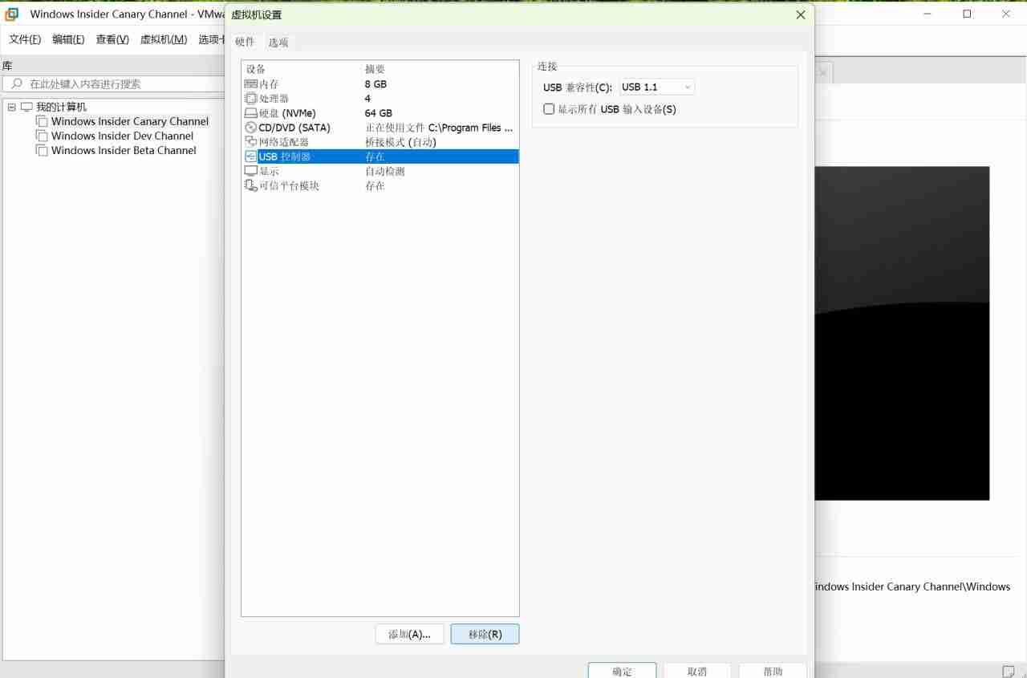Select the 处理器 (Processors) device icon
Viewport: 1027px width, 678px height.
pos(251,98)
